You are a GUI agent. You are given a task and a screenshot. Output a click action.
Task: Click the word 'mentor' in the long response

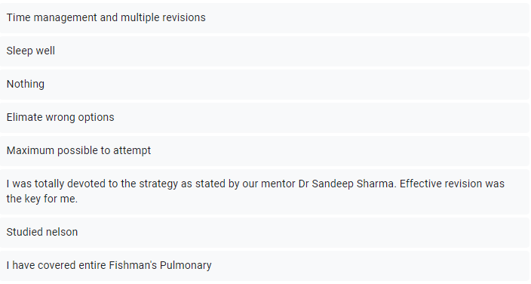[278, 184]
